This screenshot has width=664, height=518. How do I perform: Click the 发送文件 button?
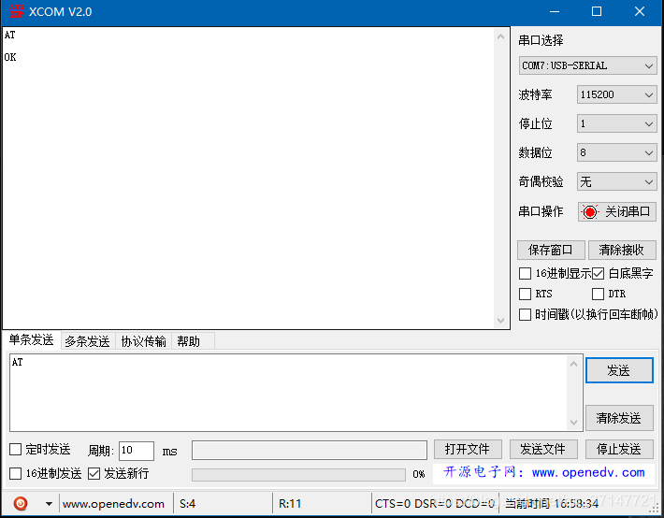pos(543,449)
